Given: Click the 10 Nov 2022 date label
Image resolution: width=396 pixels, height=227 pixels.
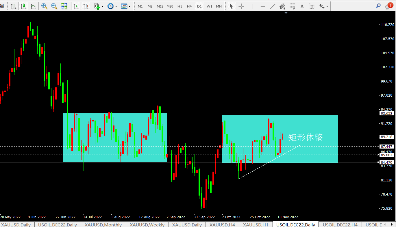Looking at the screenshot, I should (288, 217).
